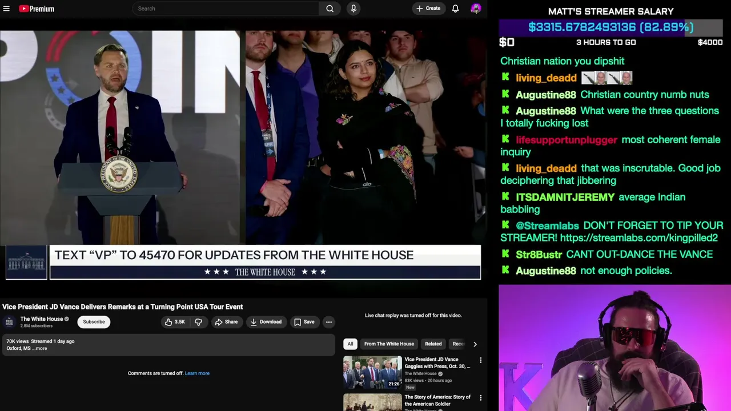This screenshot has height=411, width=731.
Task: Click the magnifier search button
Action: (x=330, y=9)
